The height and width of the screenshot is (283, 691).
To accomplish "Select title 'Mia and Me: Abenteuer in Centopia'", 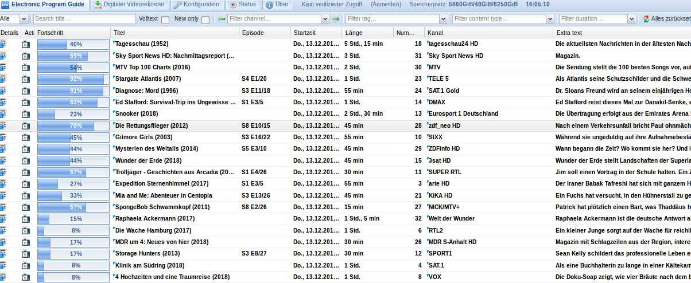I will pos(165,195).
